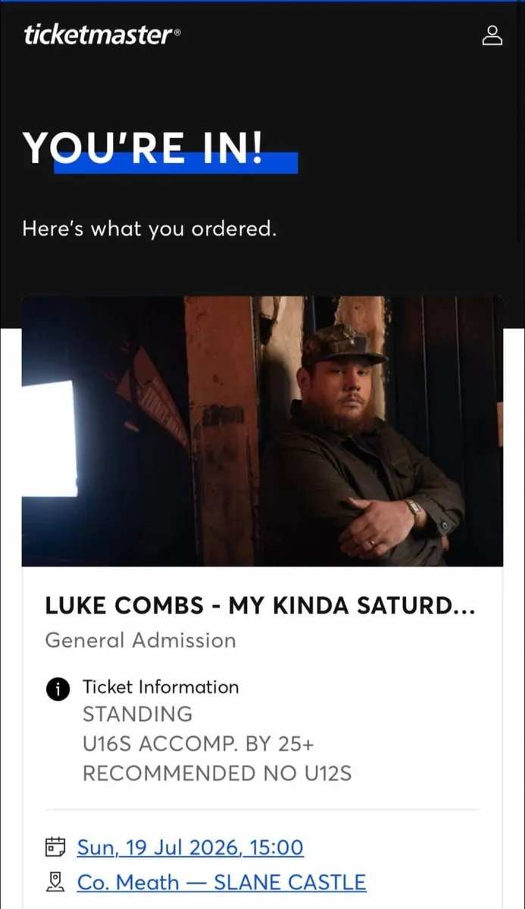
Task: Click the Ticket Information heading
Action: (x=161, y=687)
